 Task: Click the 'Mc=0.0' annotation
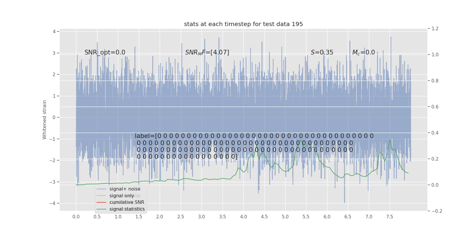click(364, 53)
